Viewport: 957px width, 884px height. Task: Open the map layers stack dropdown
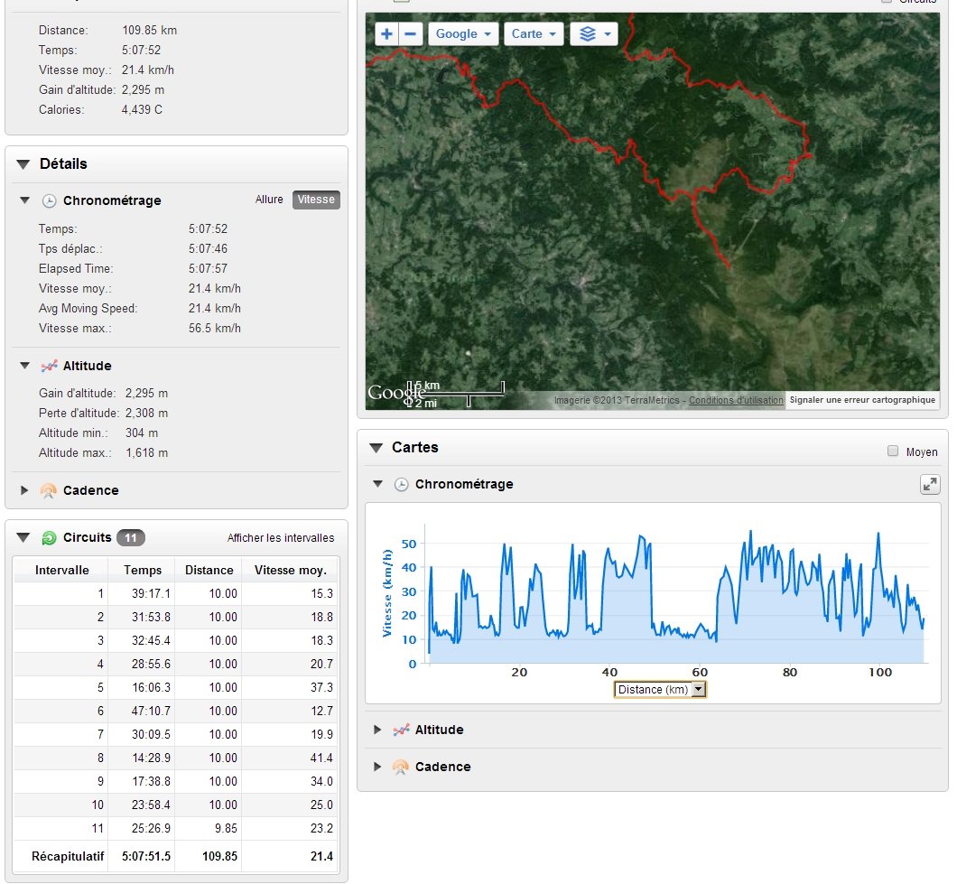[x=593, y=33]
